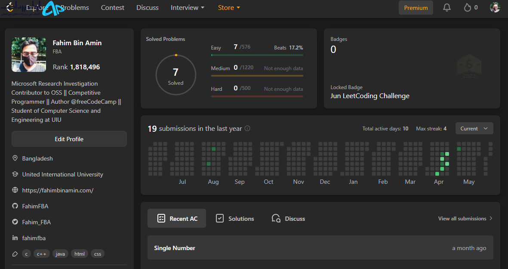Click the Total active days: 10 text

[385, 129]
